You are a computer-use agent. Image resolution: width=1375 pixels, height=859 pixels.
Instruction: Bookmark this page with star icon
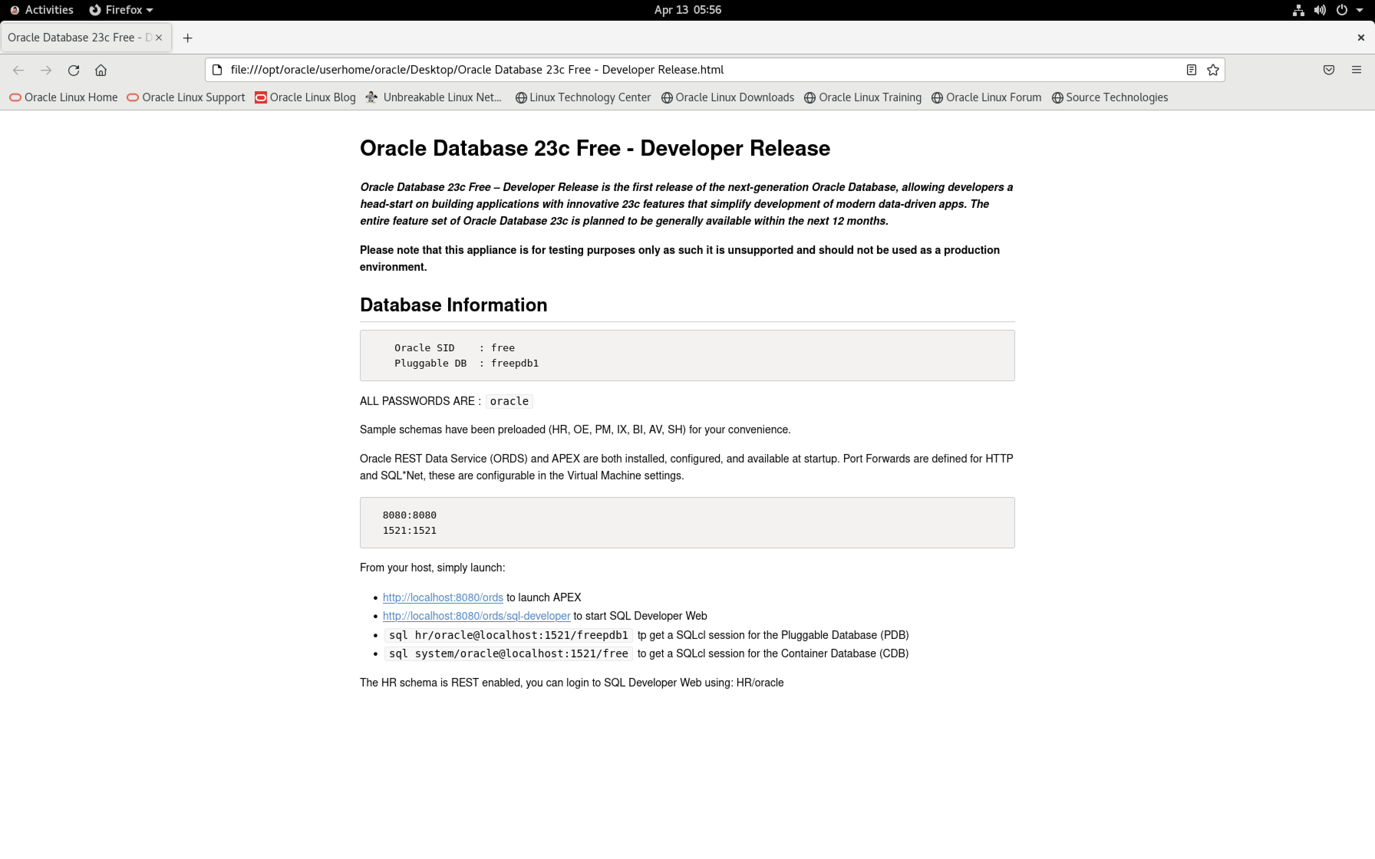click(1213, 70)
